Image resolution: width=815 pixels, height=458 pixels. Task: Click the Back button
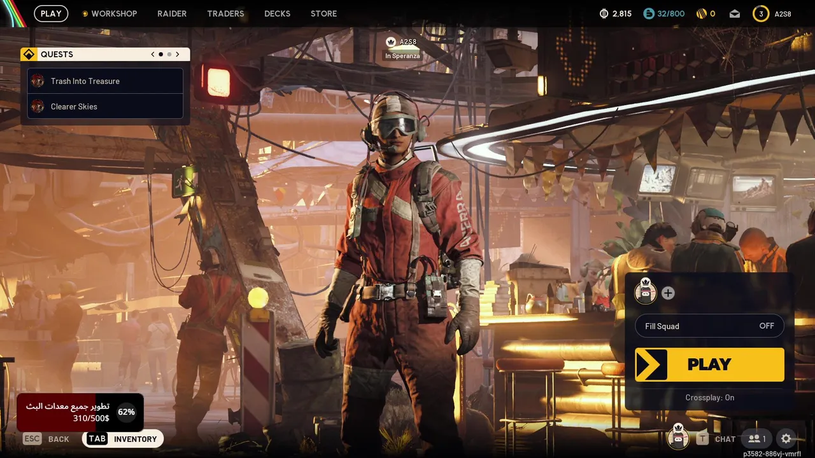click(46, 439)
